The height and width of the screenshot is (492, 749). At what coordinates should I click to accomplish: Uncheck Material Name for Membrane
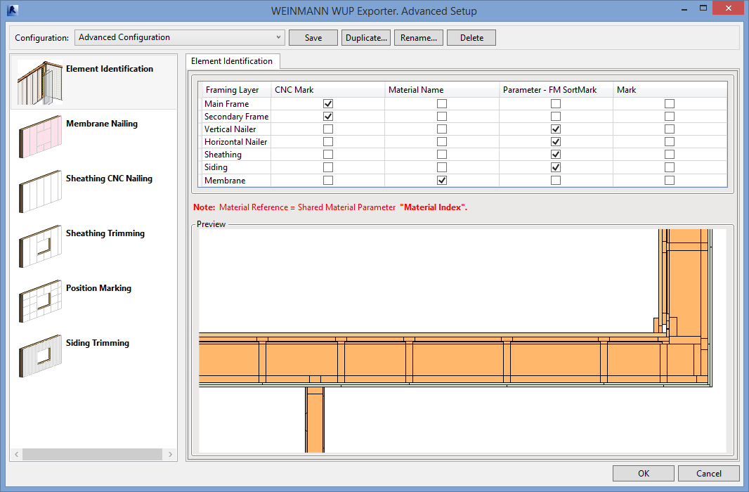[441, 180]
